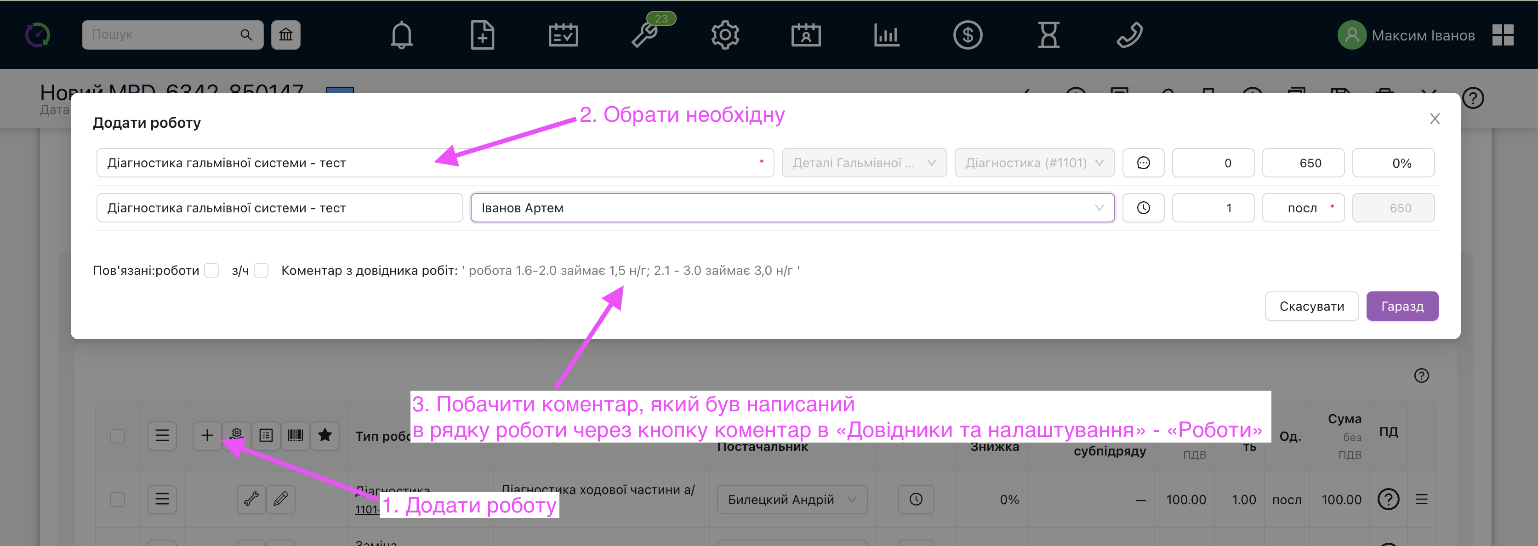The height and width of the screenshot is (546, 1538).
Task: Open the phone calls icon
Action: coord(1129,35)
